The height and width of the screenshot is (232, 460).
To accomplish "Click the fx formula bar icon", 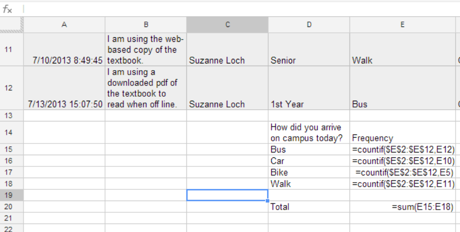I will 8,9.
